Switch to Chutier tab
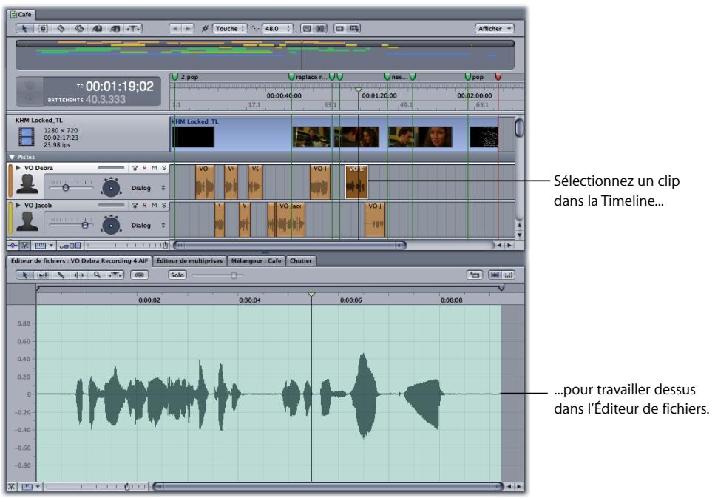The width and height of the screenshot is (715, 498). coord(301,260)
